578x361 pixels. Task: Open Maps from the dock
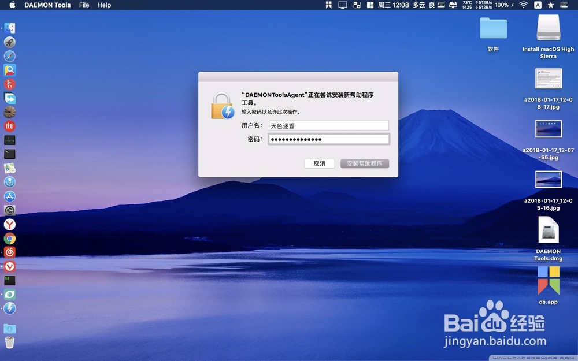[10, 168]
